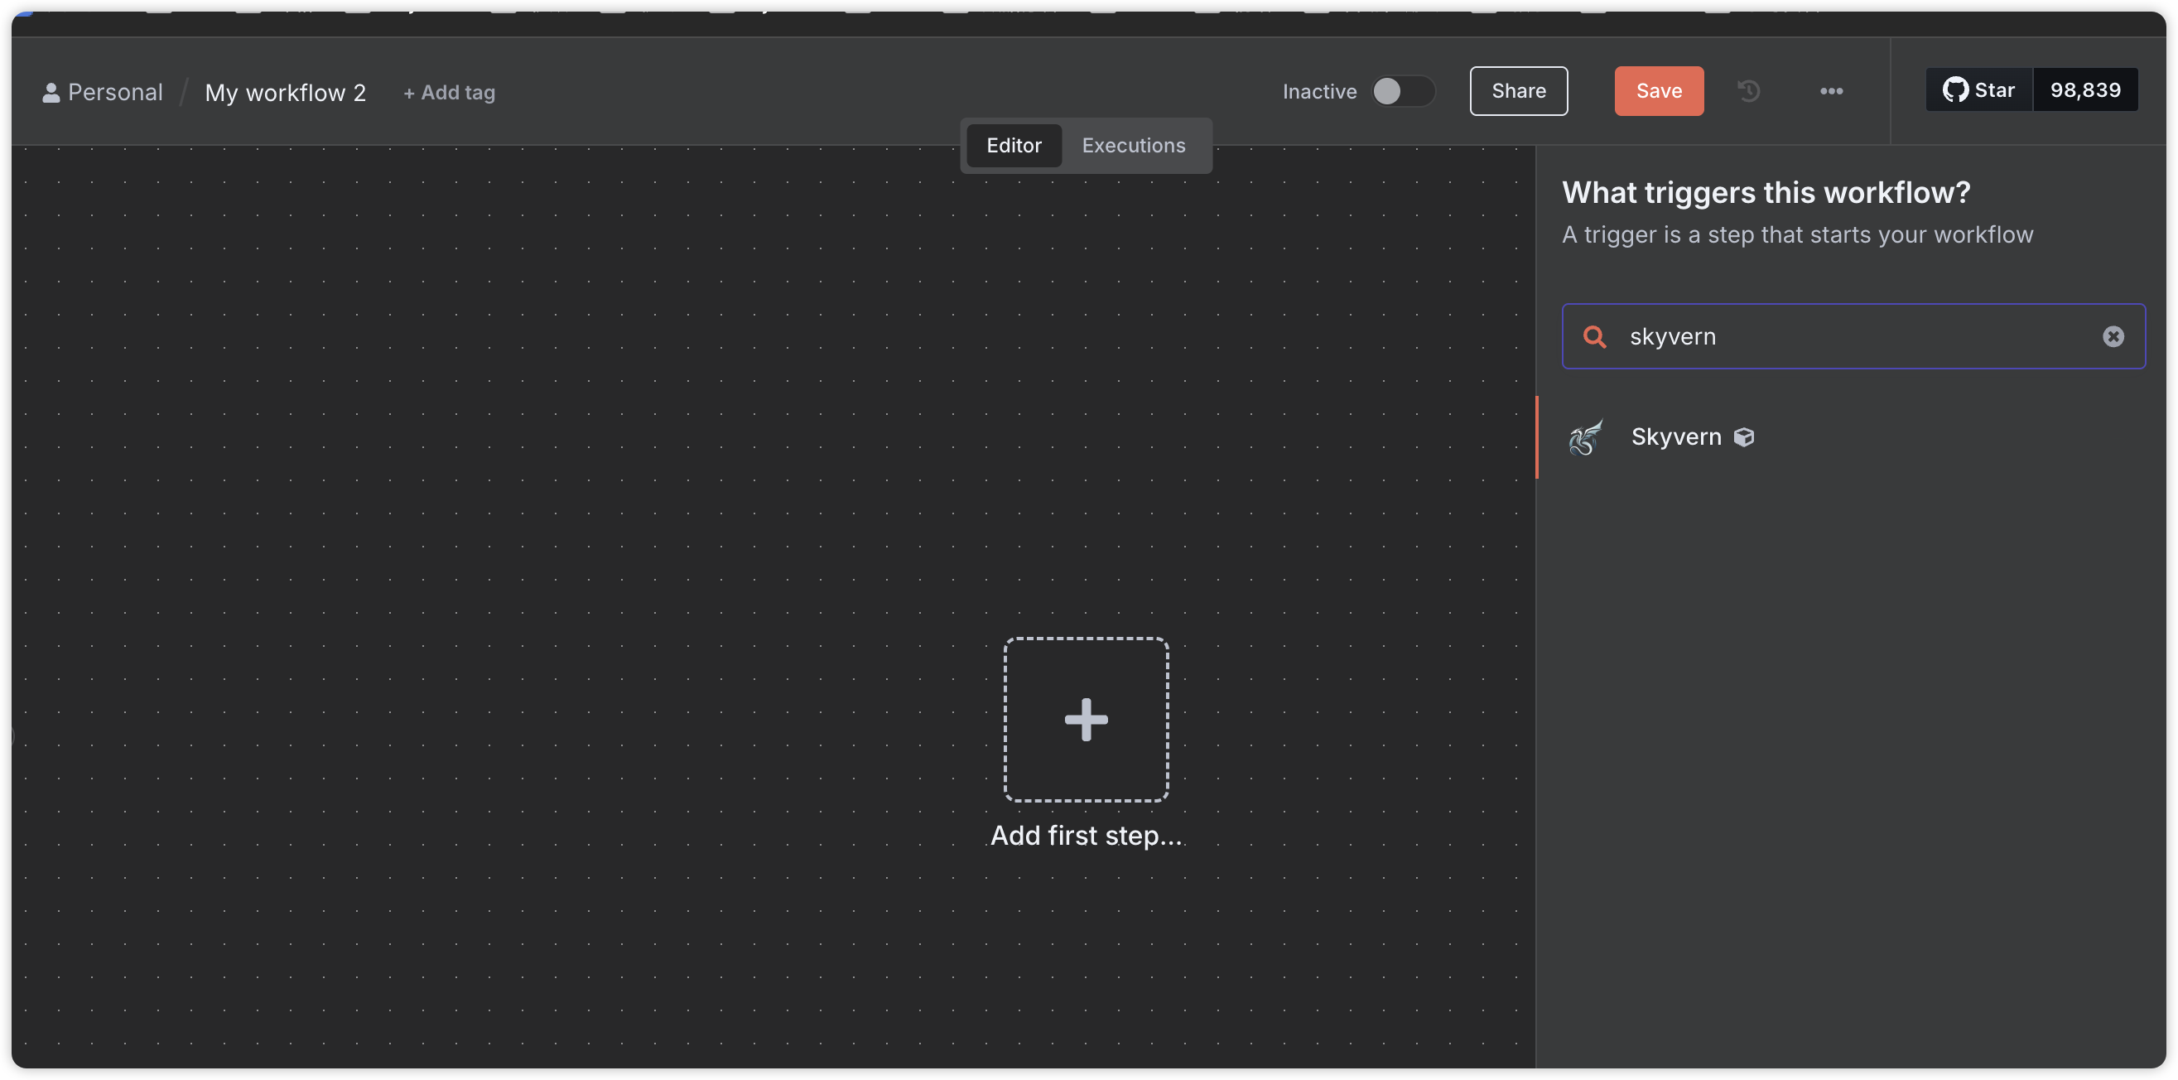This screenshot has height=1080, width=2178.
Task: Click the magnifier icon in search box
Action: (1594, 336)
